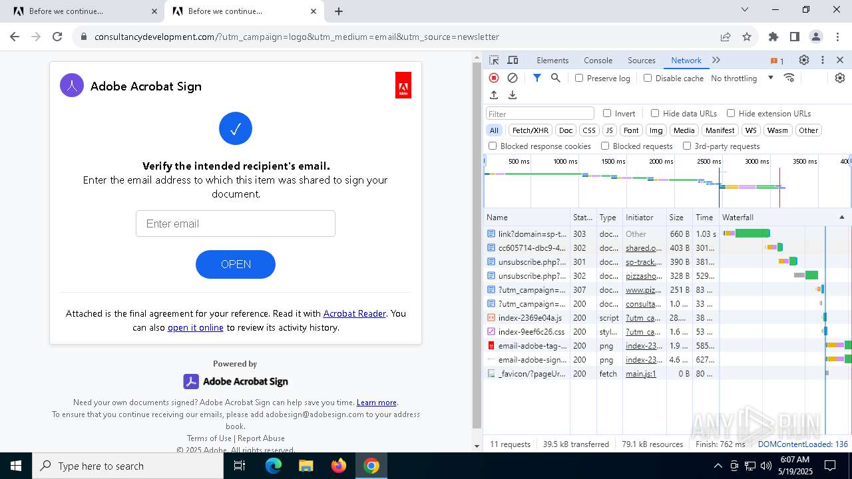Filter requests by Doc
Image resolution: width=852 pixels, height=479 pixels.
(566, 130)
